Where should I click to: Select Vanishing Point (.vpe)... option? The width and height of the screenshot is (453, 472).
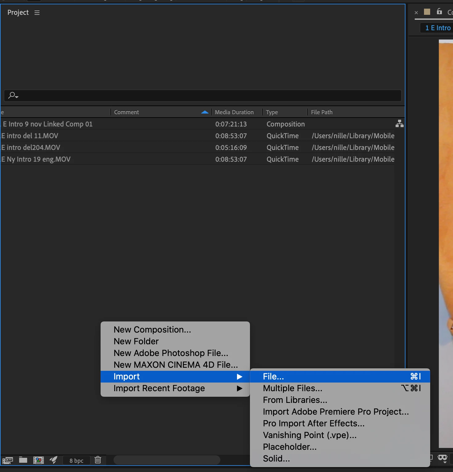pos(340,435)
